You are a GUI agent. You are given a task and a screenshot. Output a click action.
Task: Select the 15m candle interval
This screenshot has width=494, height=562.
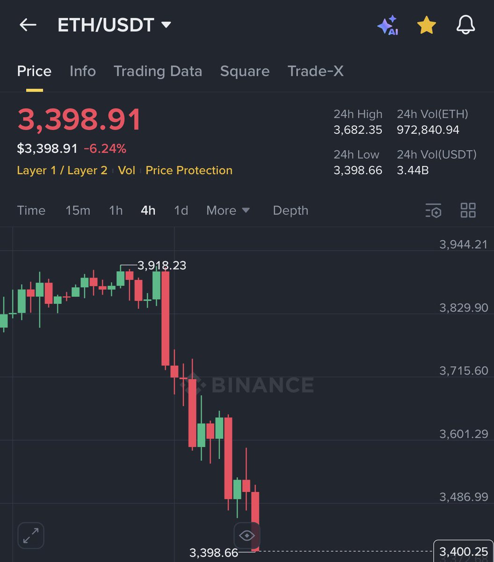(x=78, y=211)
